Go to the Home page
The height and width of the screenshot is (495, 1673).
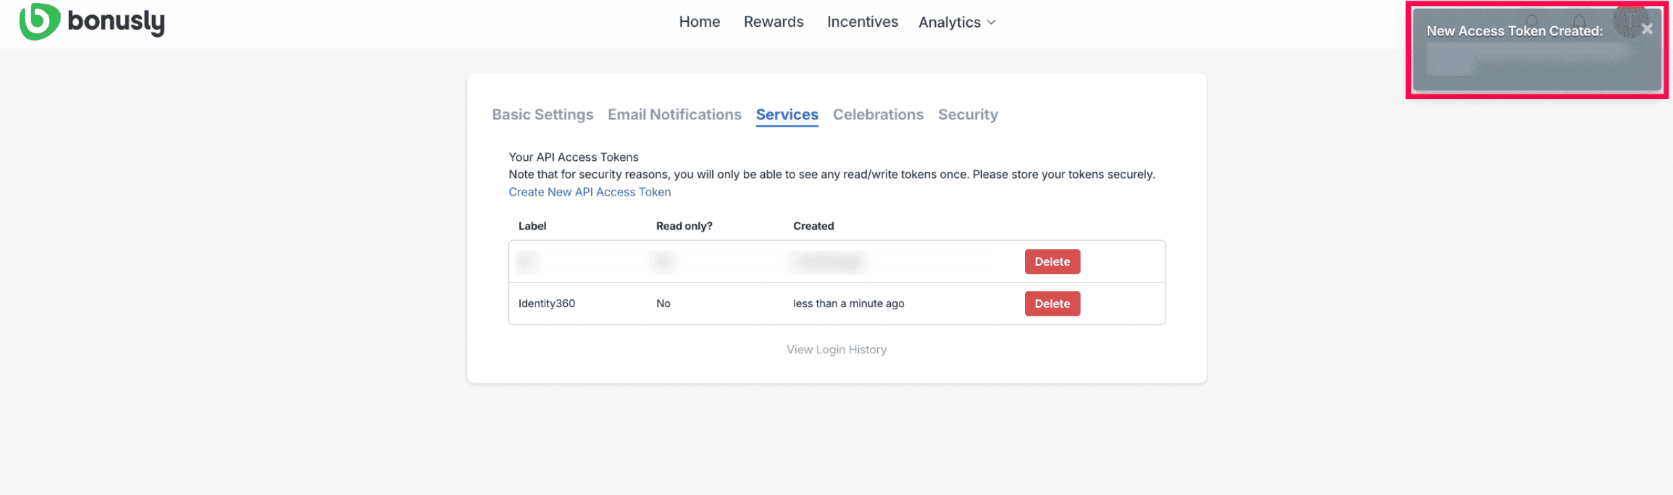(x=699, y=22)
